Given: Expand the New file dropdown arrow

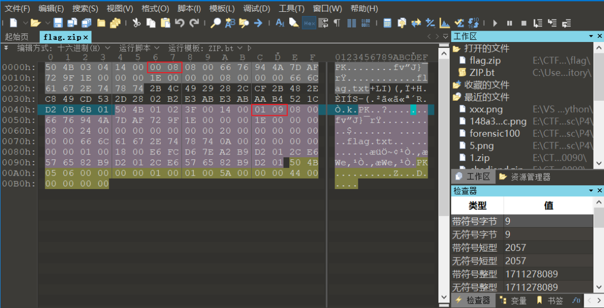Looking at the screenshot, I should 25,23.
